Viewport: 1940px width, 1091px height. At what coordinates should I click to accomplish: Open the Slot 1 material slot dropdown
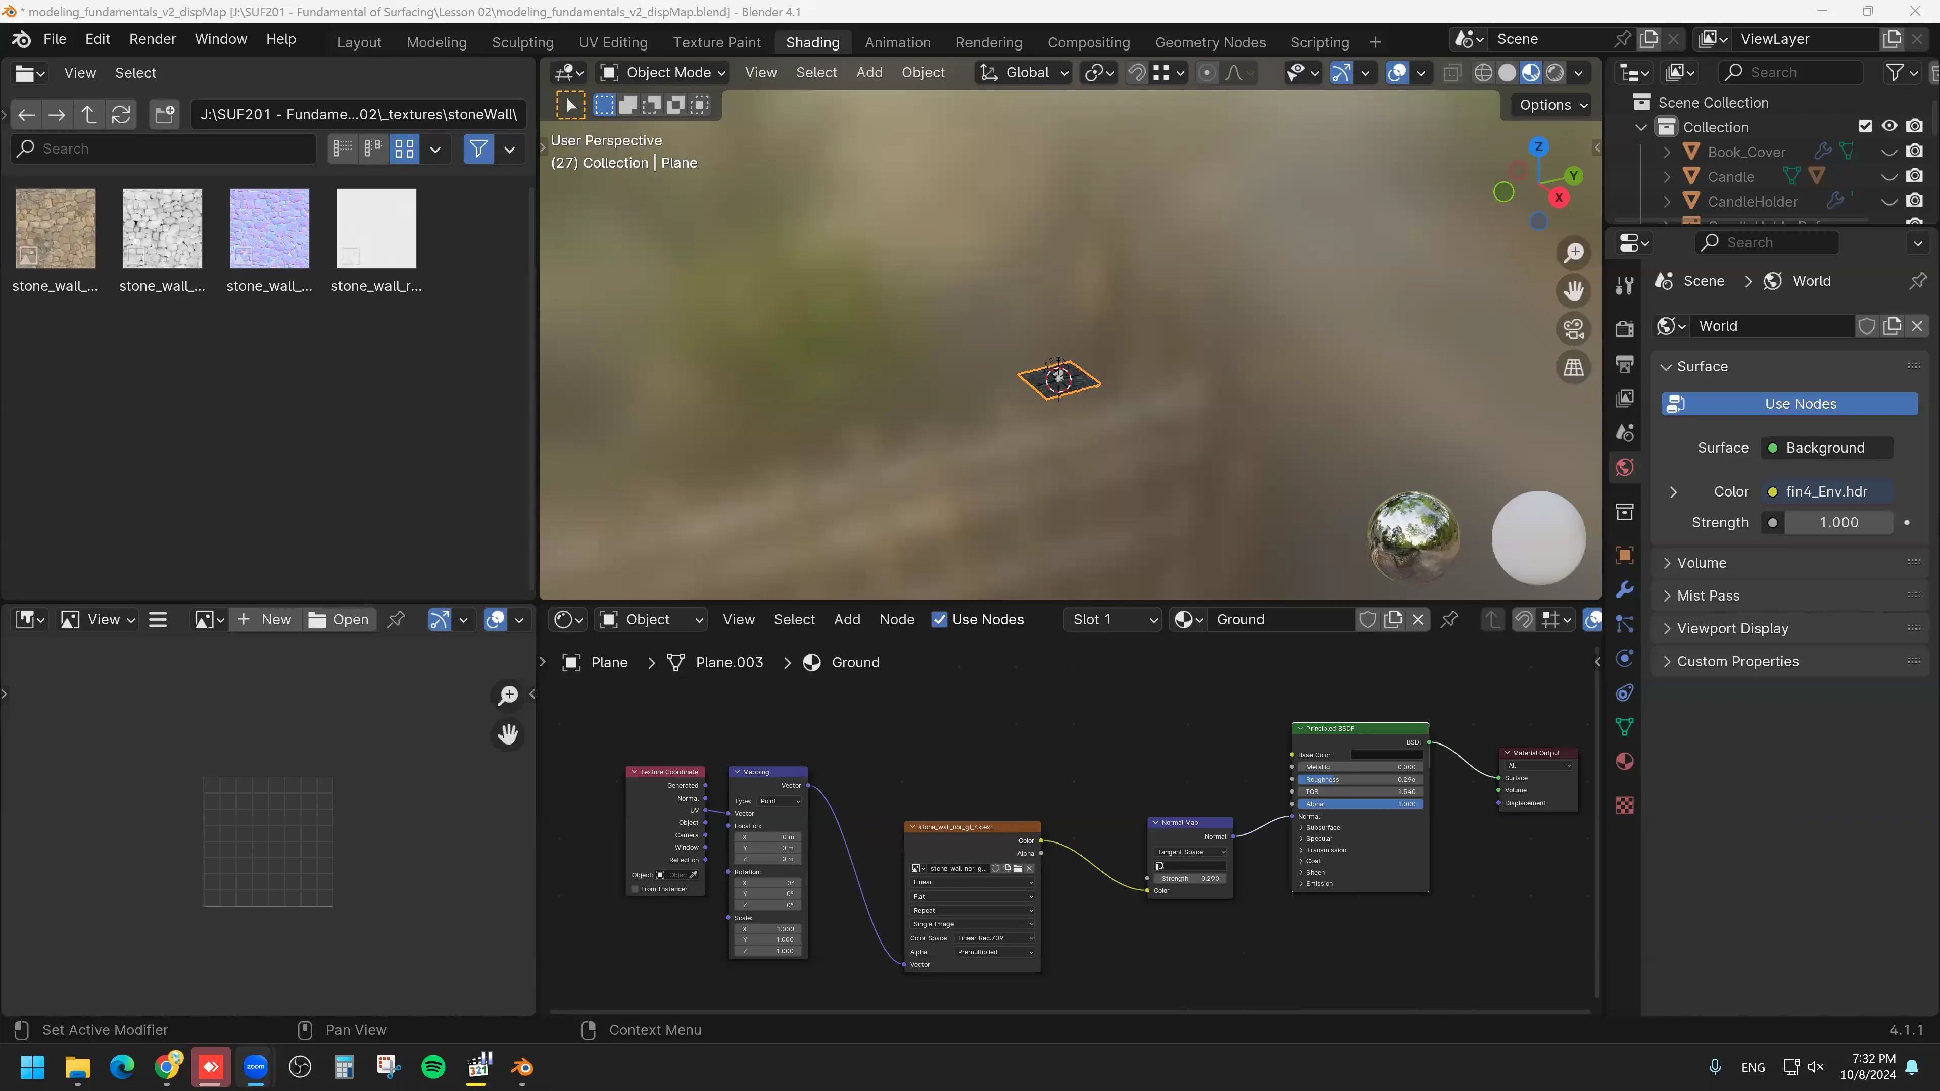coord(1113,620)
